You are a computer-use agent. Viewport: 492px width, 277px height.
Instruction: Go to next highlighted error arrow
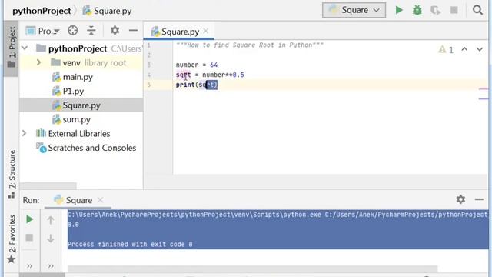pos(480,49)
